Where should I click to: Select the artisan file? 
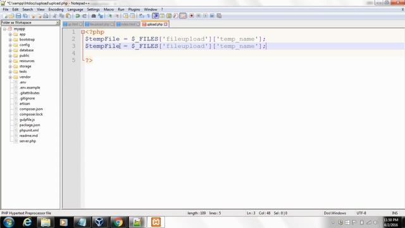25,104
